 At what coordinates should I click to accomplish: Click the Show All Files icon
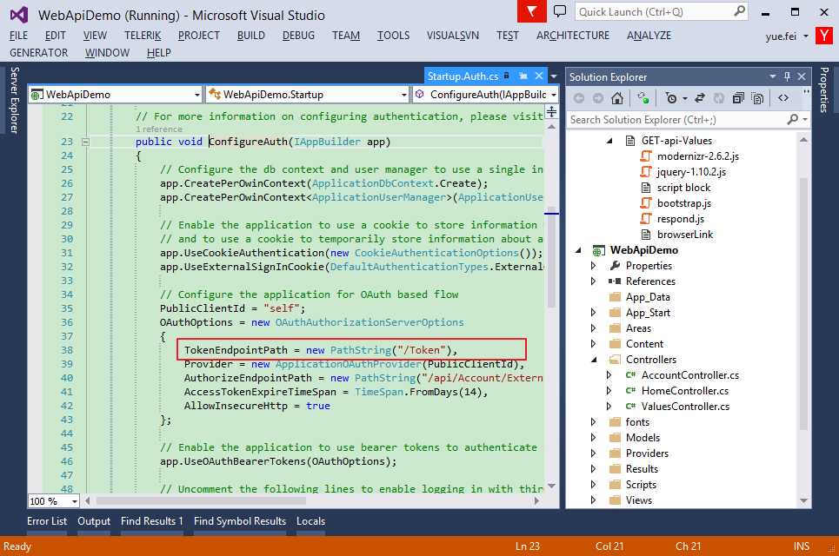757,98
